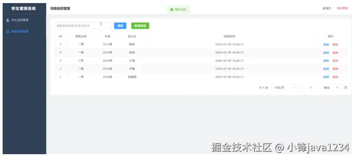
Task: Click the class icon beside 班级信息管理
Action: (7, 32)
